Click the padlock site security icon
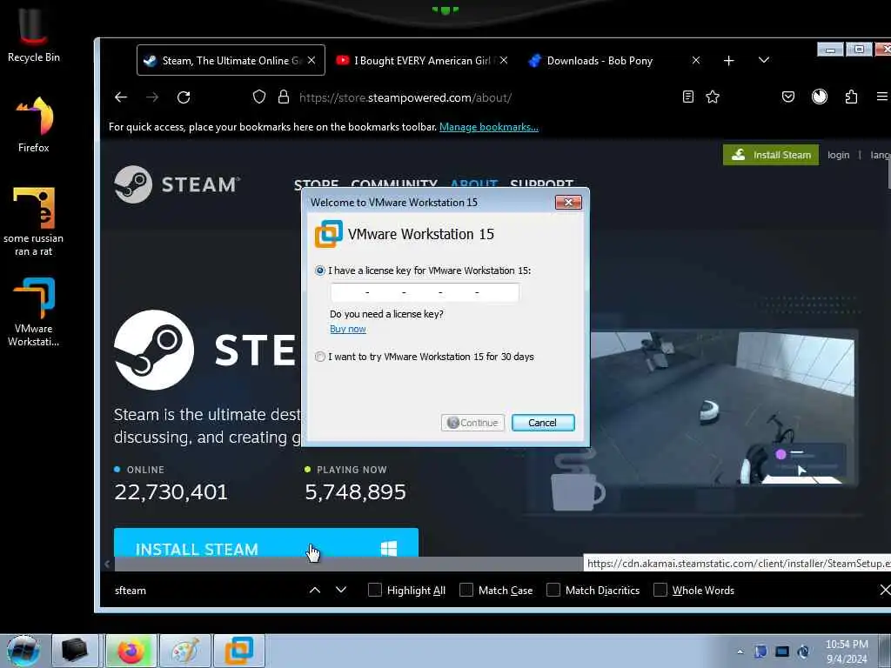 tap(284, 97)
